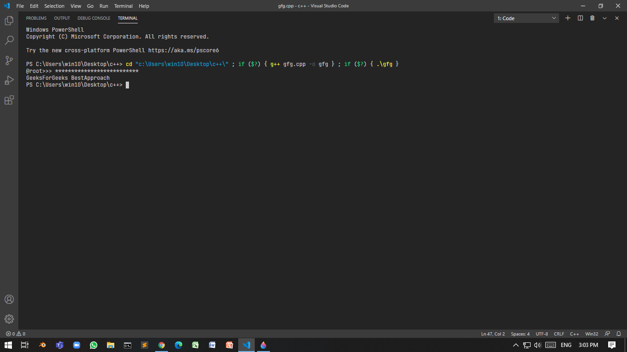Open Blender from the taskbar
Image resolution: width=627 pixels, height=352 pixels.
pos(43,345)
